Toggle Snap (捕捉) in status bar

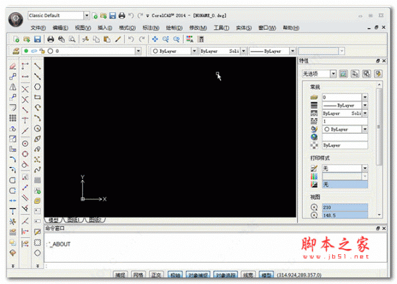click(x=120, y=275)
